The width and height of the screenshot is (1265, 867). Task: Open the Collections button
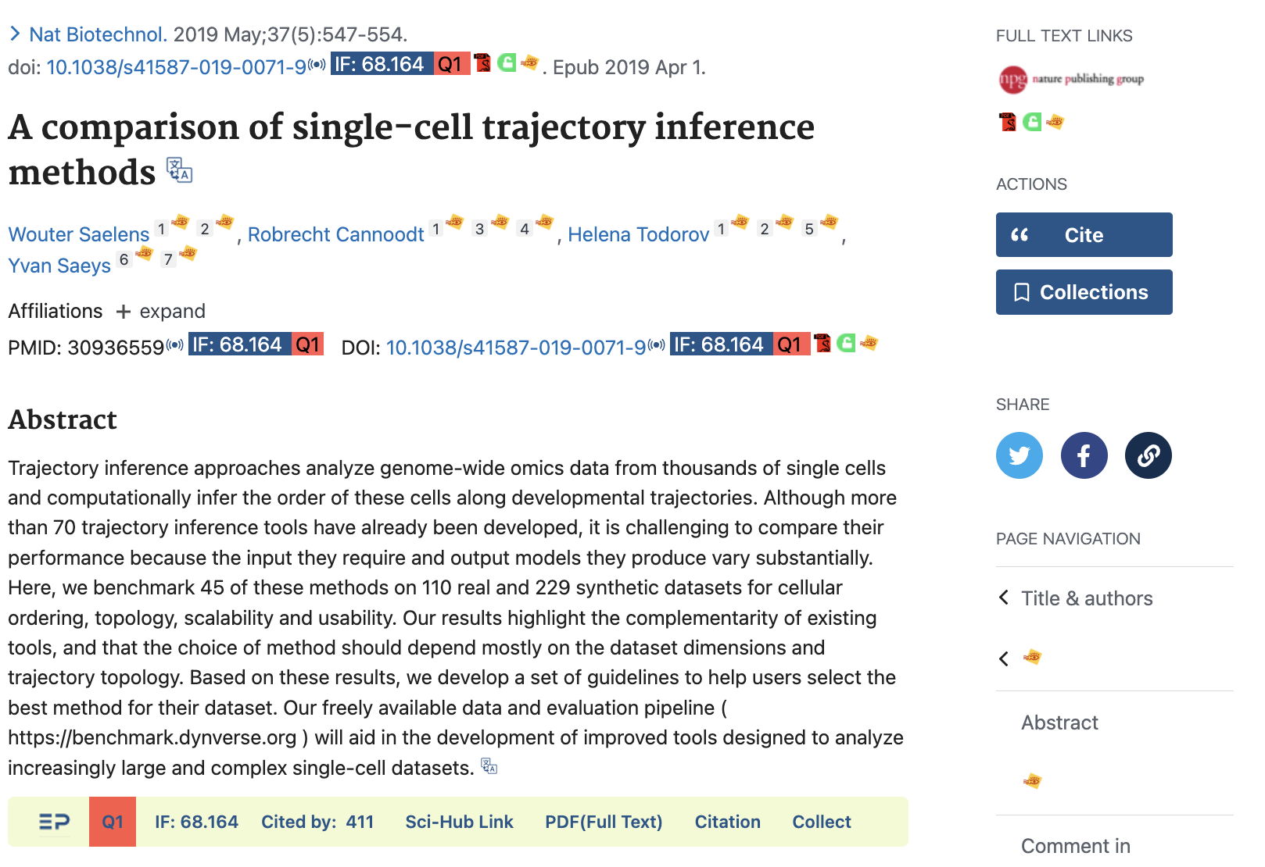[x=1084, y=292]
